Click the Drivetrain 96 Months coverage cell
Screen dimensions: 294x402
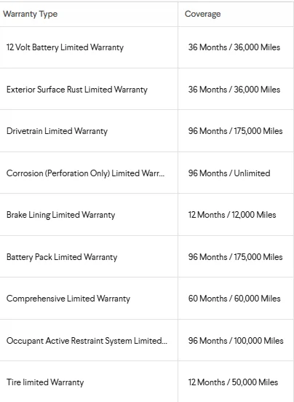(x=235, y=131)
